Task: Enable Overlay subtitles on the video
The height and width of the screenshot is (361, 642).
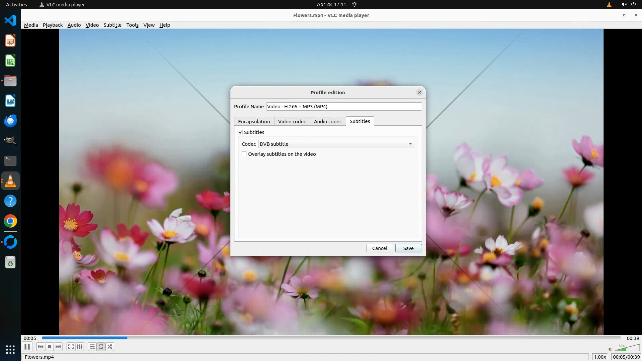Action: (244, 154)
